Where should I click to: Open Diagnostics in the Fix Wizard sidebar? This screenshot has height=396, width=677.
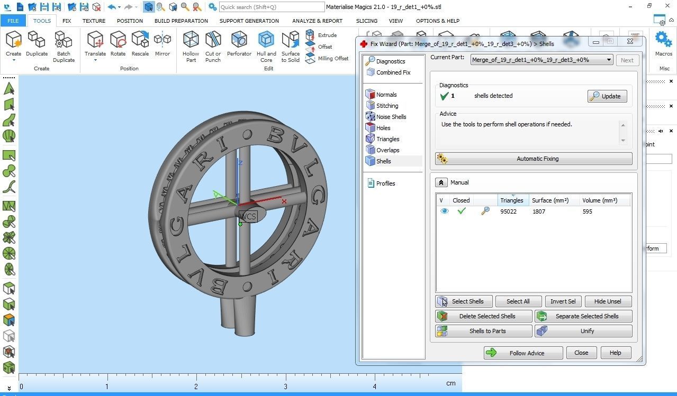pyautogui.click(x=385, y=61)
